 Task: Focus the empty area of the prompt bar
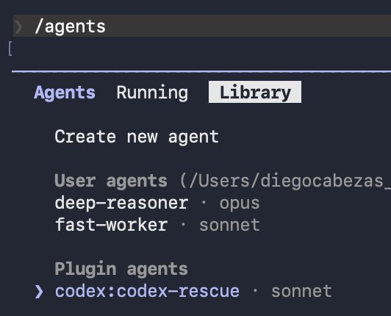[248, 26]
